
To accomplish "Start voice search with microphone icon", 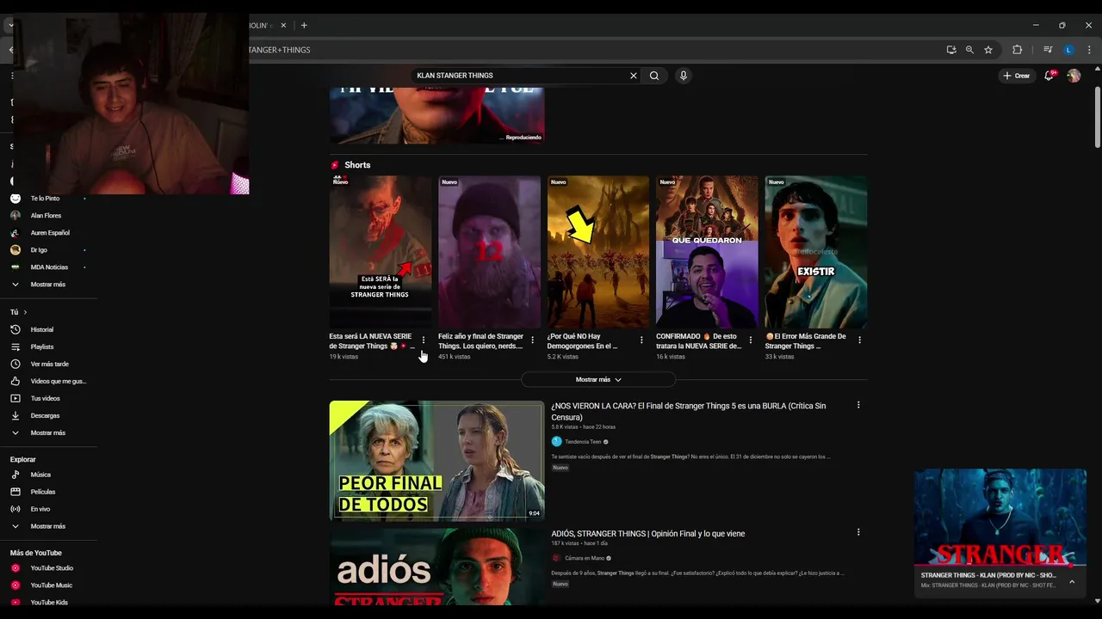I will 684,76.
